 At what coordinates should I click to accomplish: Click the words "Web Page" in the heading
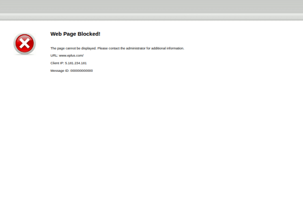(63, 34)
